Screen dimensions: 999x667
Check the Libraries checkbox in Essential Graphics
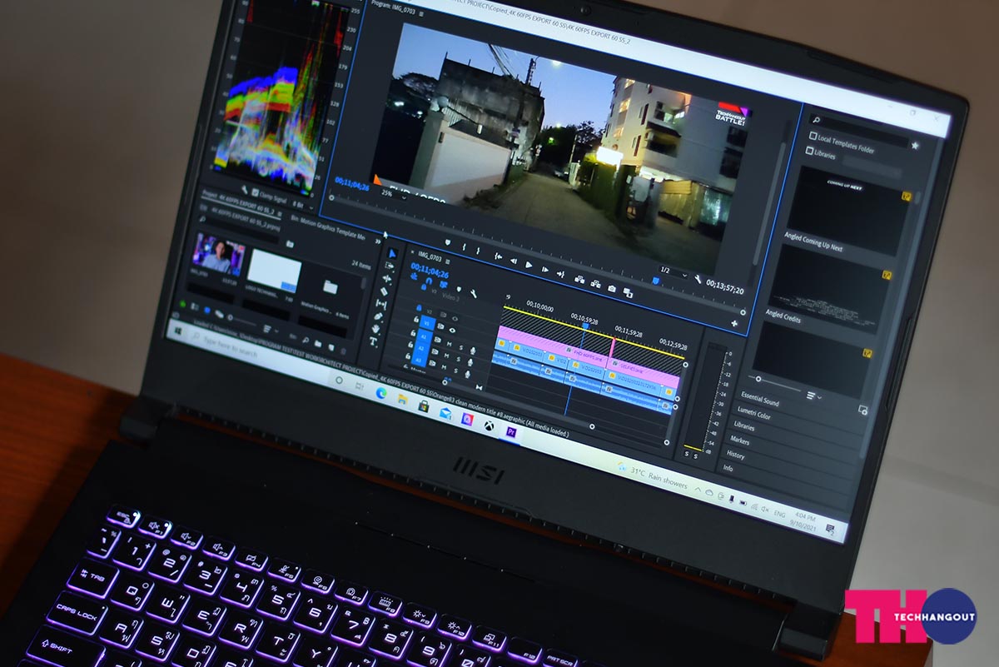[809, 151]
